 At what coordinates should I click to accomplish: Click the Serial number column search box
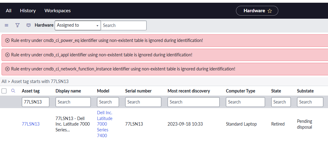[x=143, y=102]
